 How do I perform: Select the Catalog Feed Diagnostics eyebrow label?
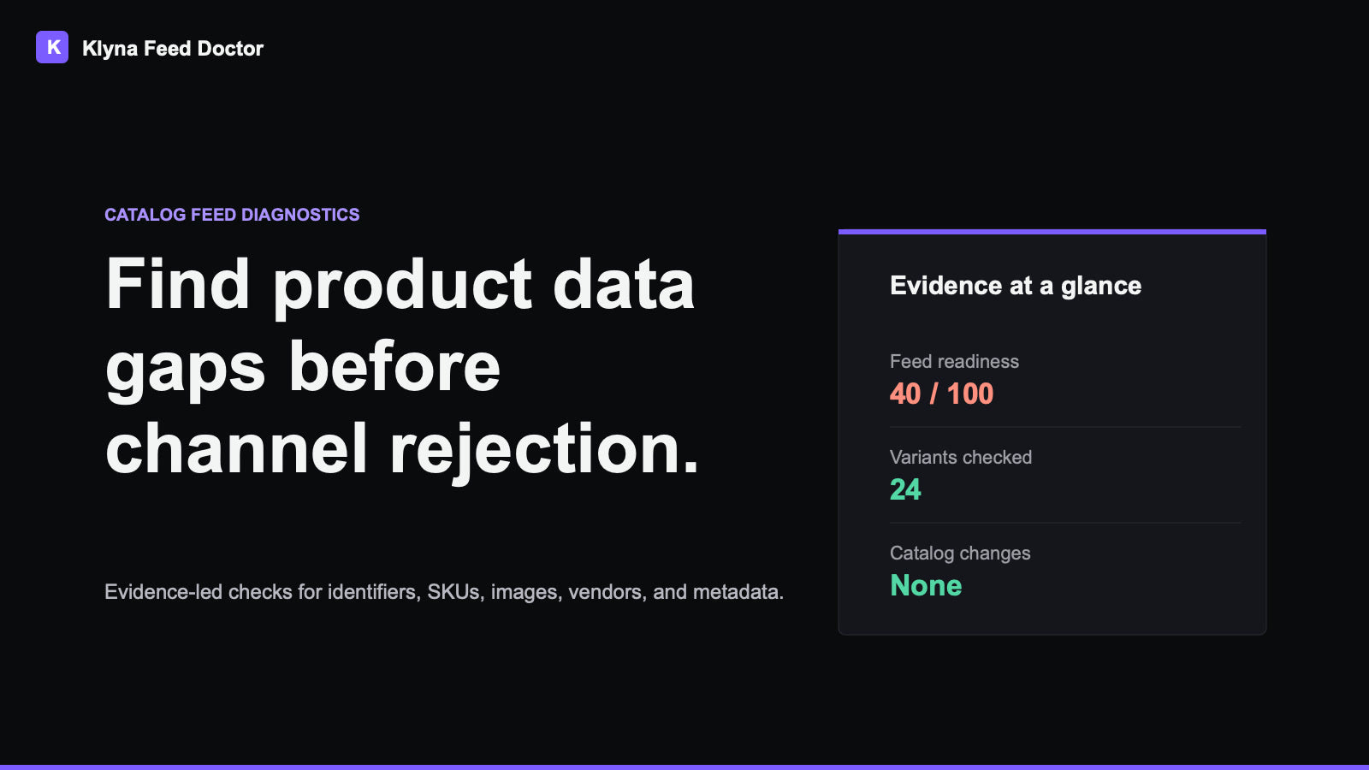click(232, 215)
